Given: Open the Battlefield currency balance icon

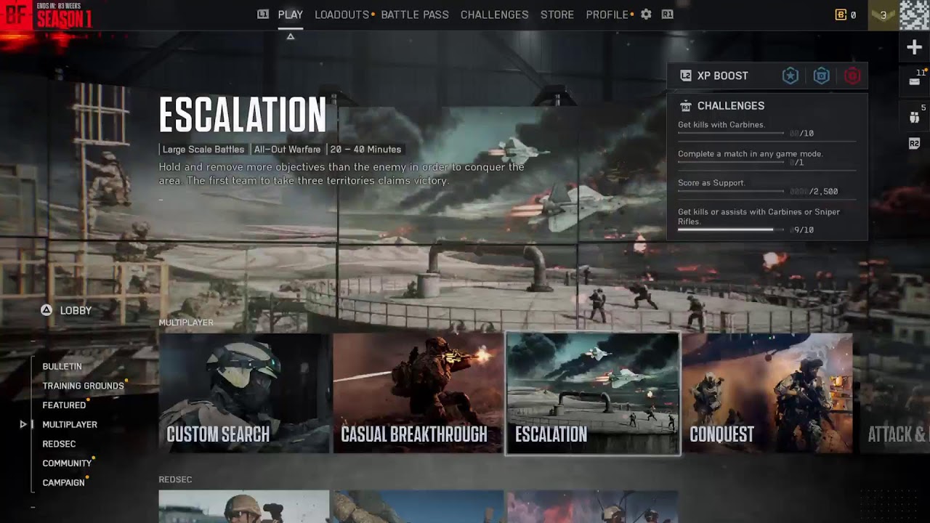Looking at the screenshot, I should 841,15.
